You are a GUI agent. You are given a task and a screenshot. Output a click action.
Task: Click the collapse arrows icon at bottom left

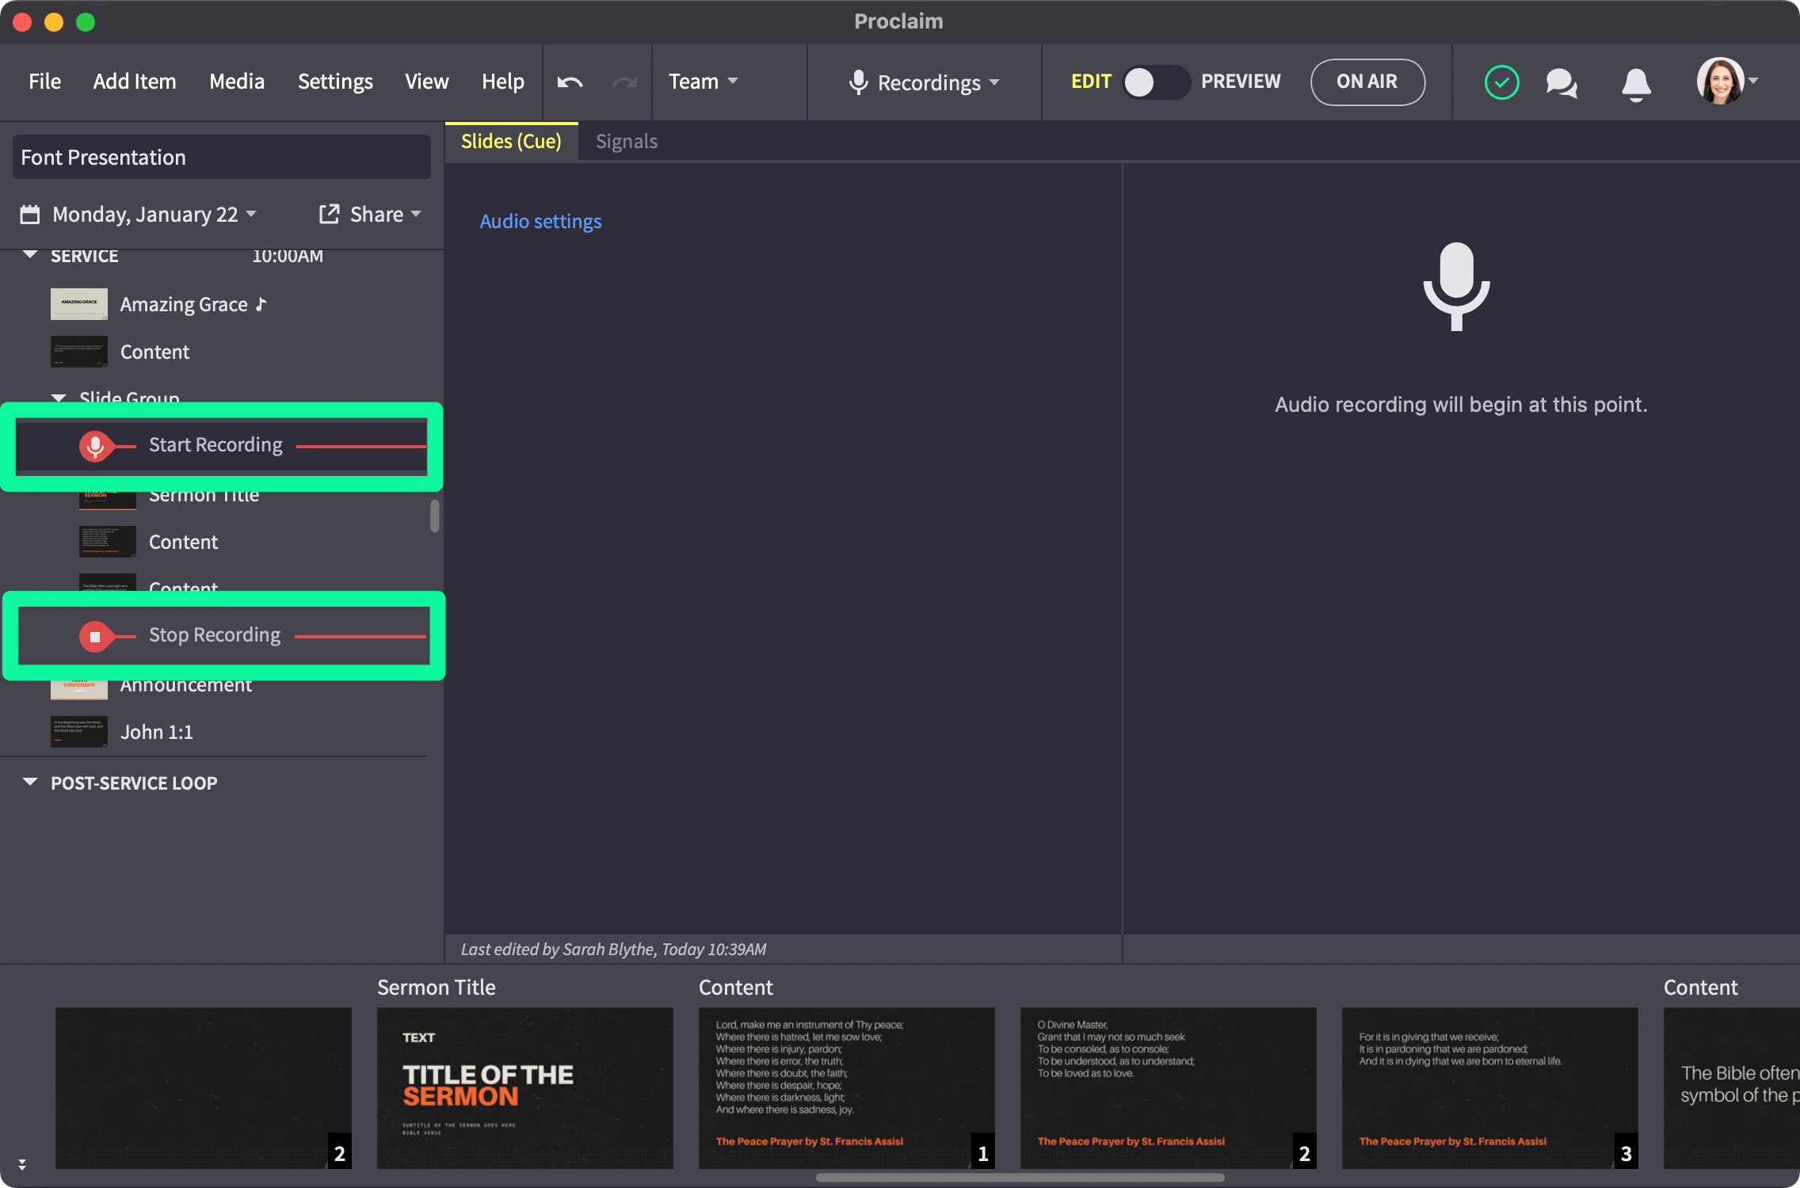click(22, 1165)
